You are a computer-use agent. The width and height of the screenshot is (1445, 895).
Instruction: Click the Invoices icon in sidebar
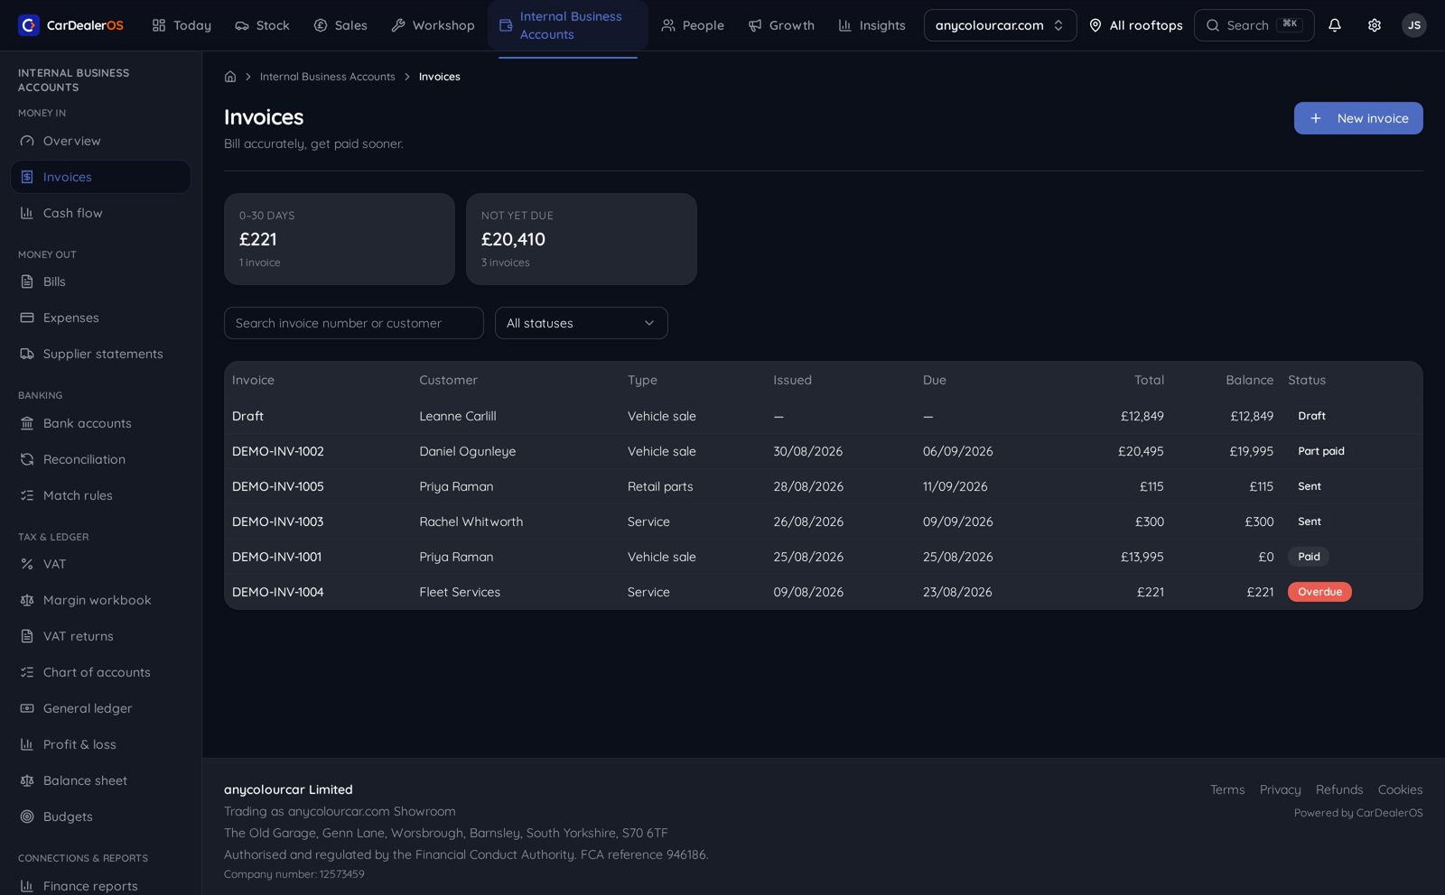(27, 177)
